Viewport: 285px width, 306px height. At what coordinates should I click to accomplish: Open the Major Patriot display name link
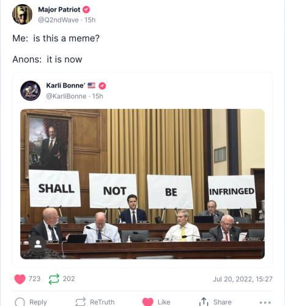59,10
